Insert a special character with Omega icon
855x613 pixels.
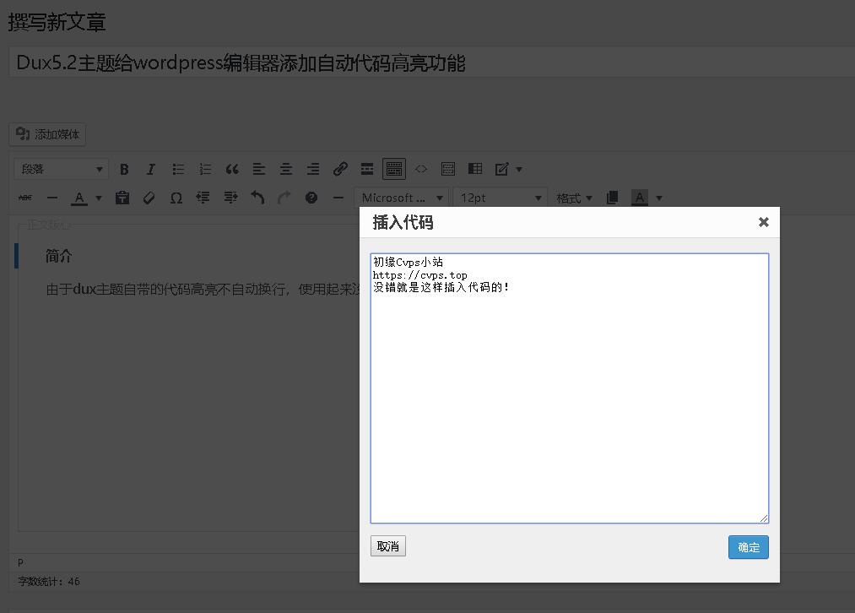[176, 198]
